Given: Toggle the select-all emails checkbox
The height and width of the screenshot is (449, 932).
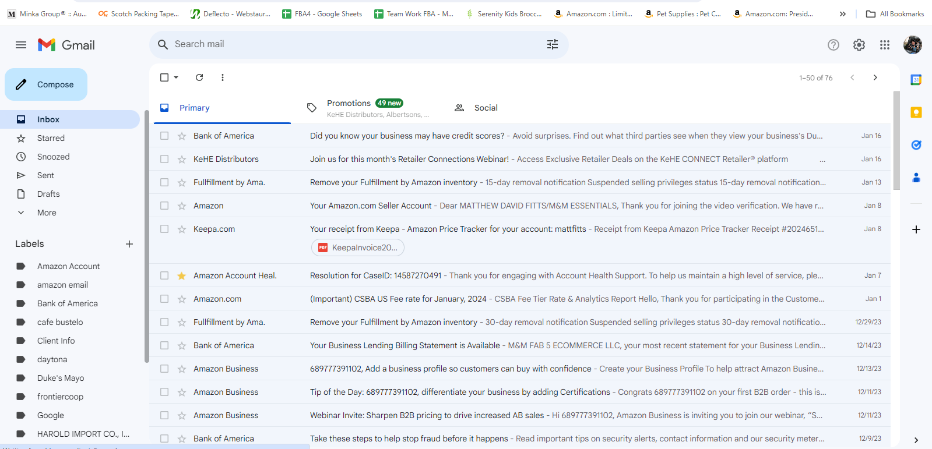Looking at the screenshot, I should (x=164, y=77).
